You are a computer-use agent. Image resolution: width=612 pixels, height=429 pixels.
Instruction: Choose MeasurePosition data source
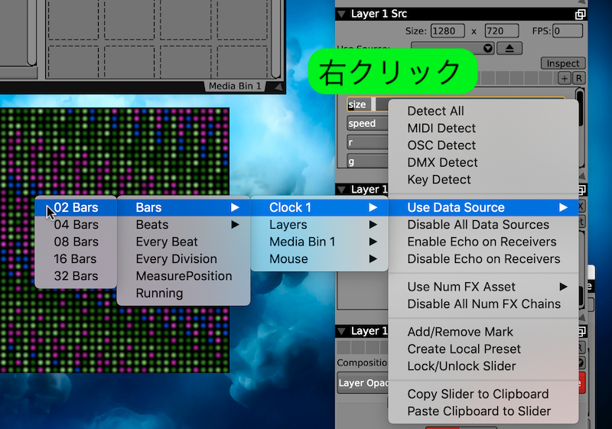[184, 276]
